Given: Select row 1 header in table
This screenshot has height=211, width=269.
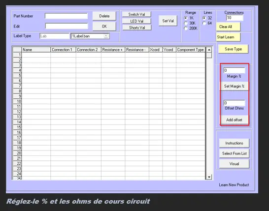Looking at the screenshot, I should (x=17, y=55).
